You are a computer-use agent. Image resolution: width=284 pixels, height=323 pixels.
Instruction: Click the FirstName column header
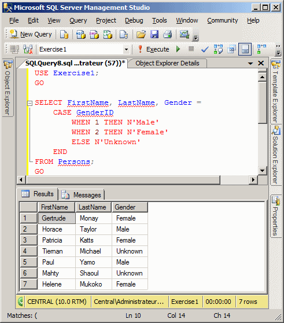pyautogui.click(x=56, y=207)
